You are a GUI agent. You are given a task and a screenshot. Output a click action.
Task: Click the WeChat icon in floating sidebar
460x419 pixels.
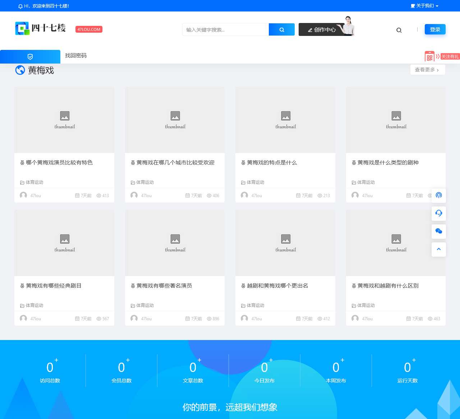(438, 231)
